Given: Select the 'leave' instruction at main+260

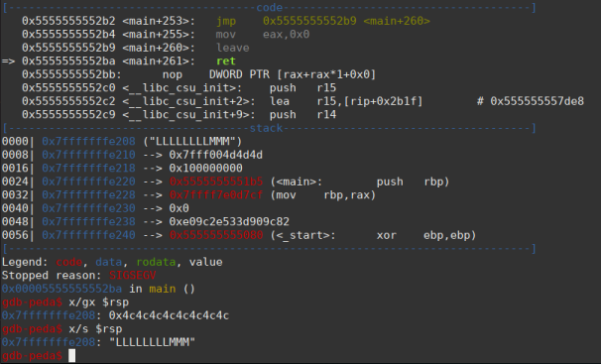Looking at the screenshot, I should click(233, 48).
